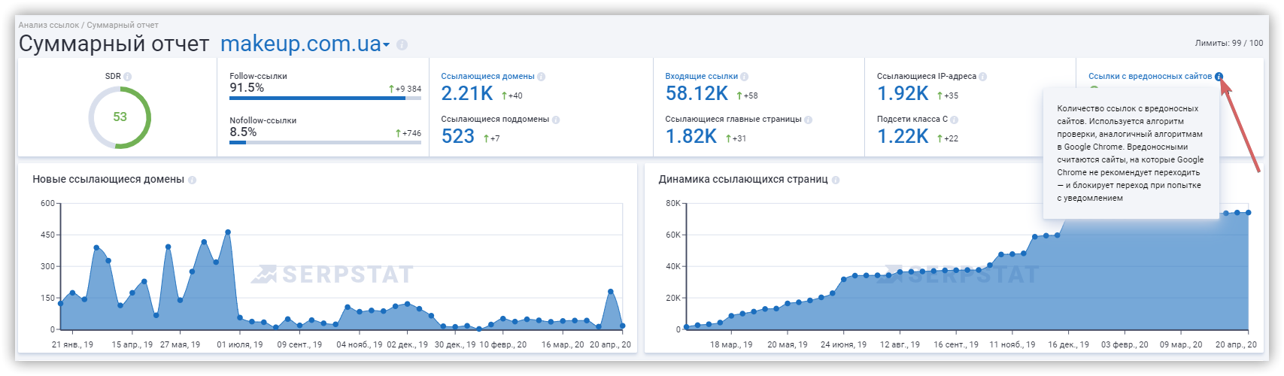This screenshot has width=1284, height=376.
Task: Click info icon beside Новые ссылающиеся домены
Action: pos(193,180)
